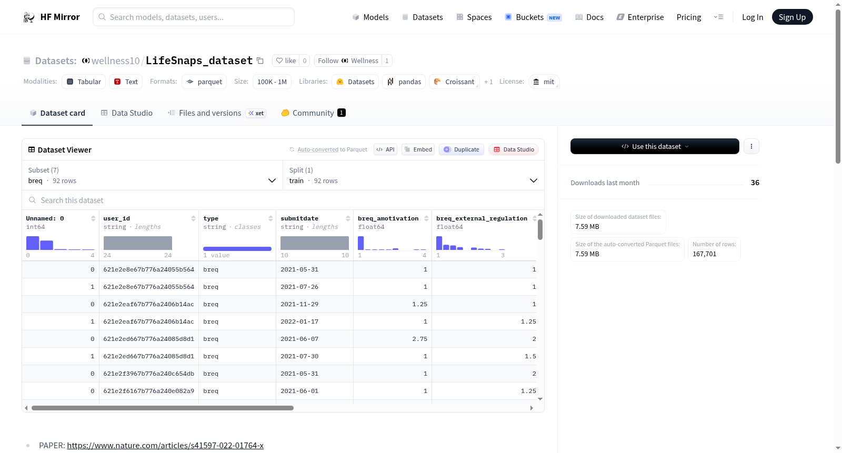
Task: Click the like count number
Action: click(305, 61)
